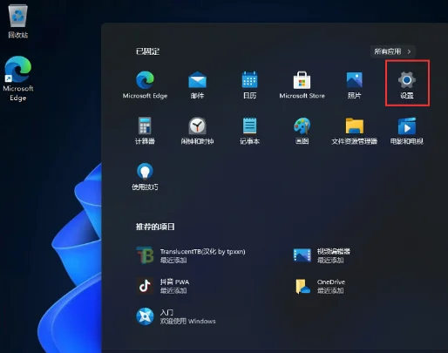Click 最近添加 text under 抖音 PWA
The height and width of the screenshot is (353, 448).
[173, 290]
